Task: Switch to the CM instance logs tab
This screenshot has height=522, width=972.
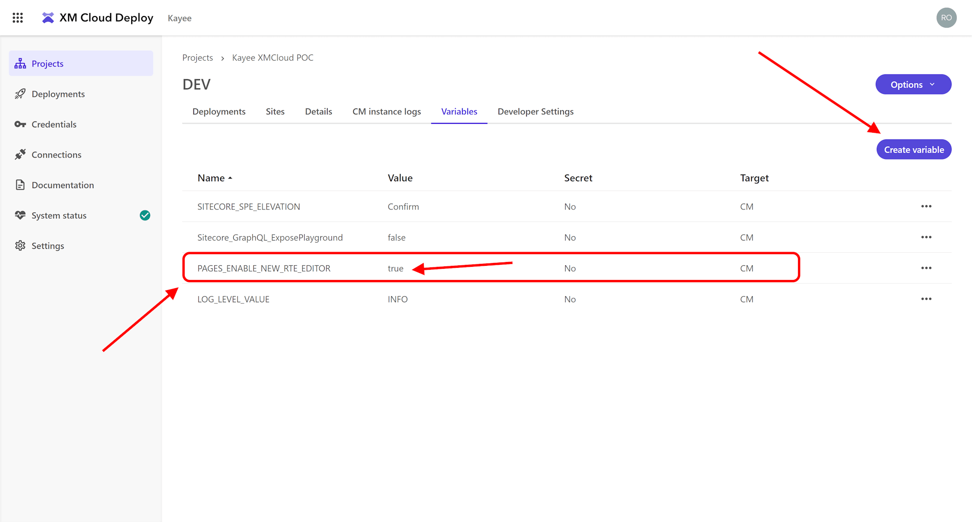Action: [x=386, y=111]
